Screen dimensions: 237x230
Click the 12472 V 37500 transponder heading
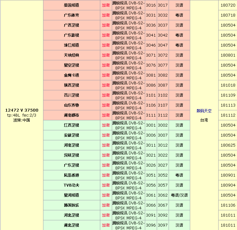click(x=22, y=110)
